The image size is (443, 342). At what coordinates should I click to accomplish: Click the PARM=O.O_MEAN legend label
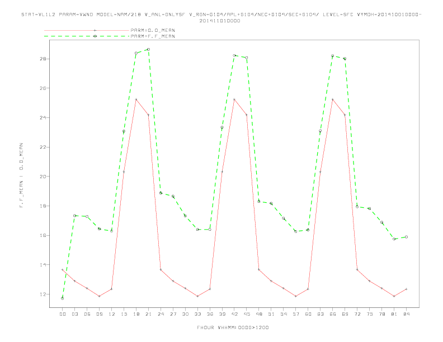coord(153,30)
